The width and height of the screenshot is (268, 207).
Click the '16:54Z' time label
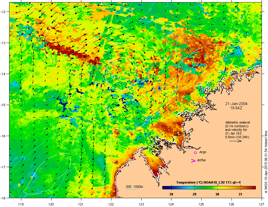pyautogui.click(x=236, y=108)
